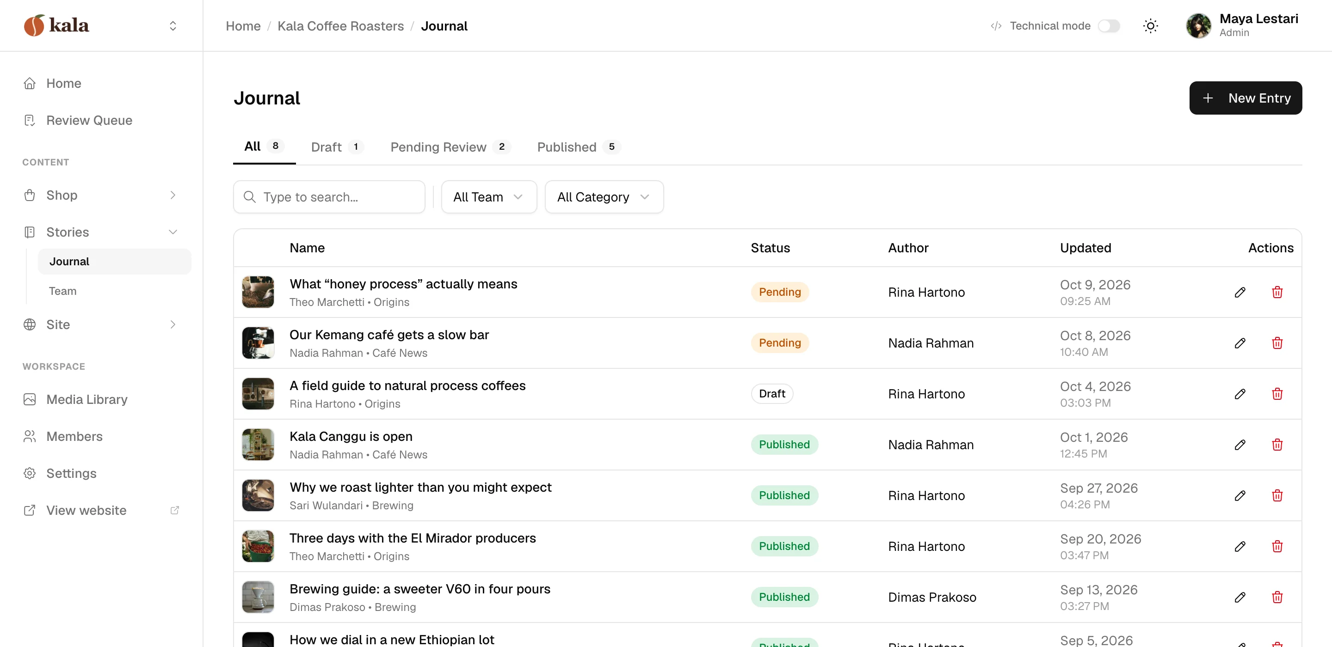Open Settings gear in the sidebar
This screenshot has height=647, width=1332.
[101, 473]
